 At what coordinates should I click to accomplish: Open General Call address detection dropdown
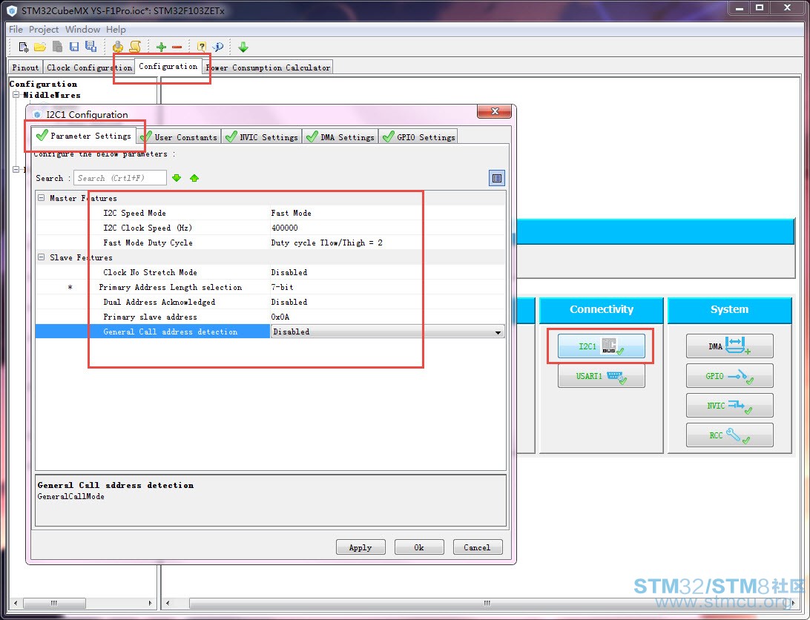(498, 332)
